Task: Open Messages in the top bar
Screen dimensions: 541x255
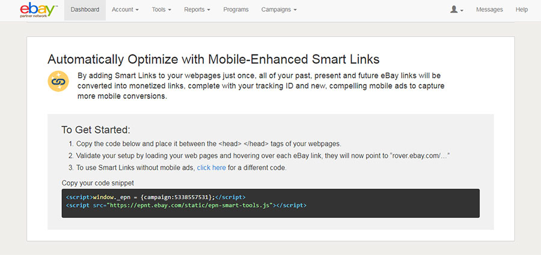Action: (x=489, y=10)
